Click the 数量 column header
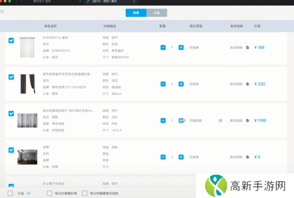 (163, 26)
